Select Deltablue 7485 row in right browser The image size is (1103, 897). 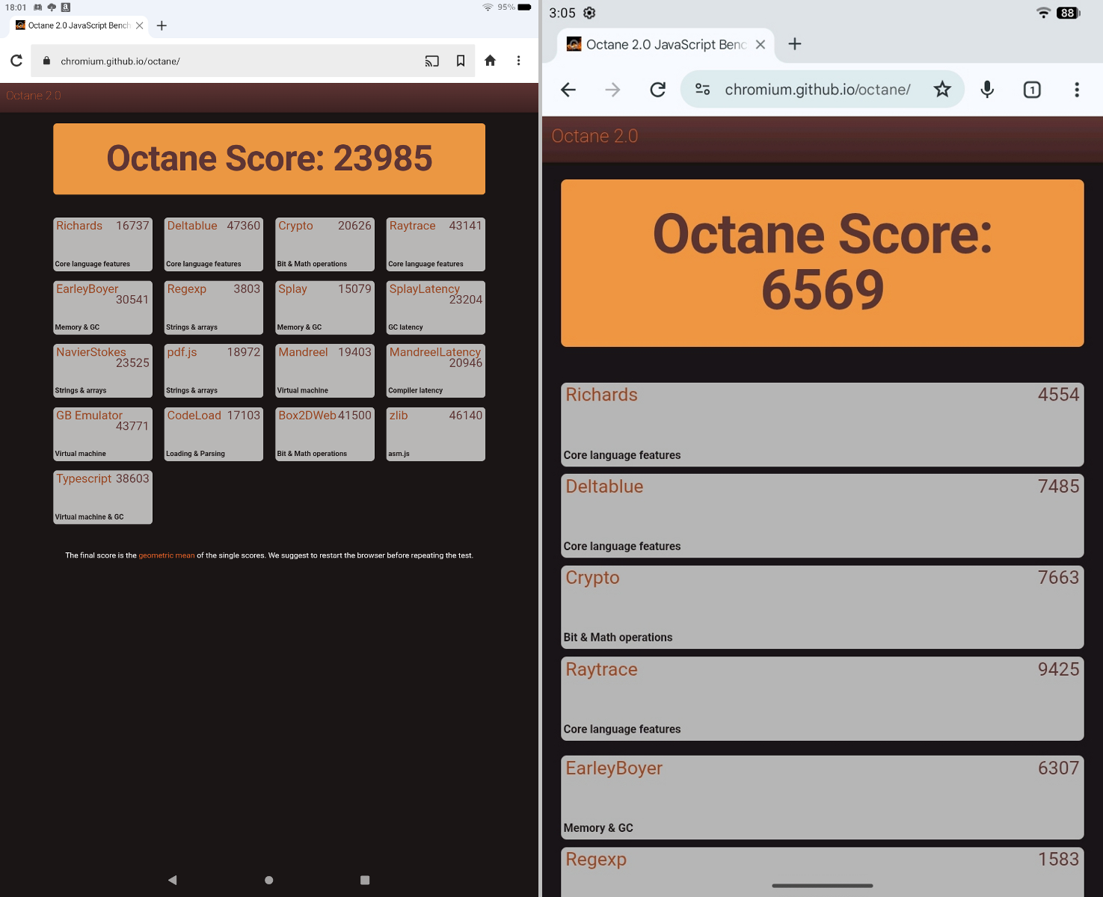(823, 516)
